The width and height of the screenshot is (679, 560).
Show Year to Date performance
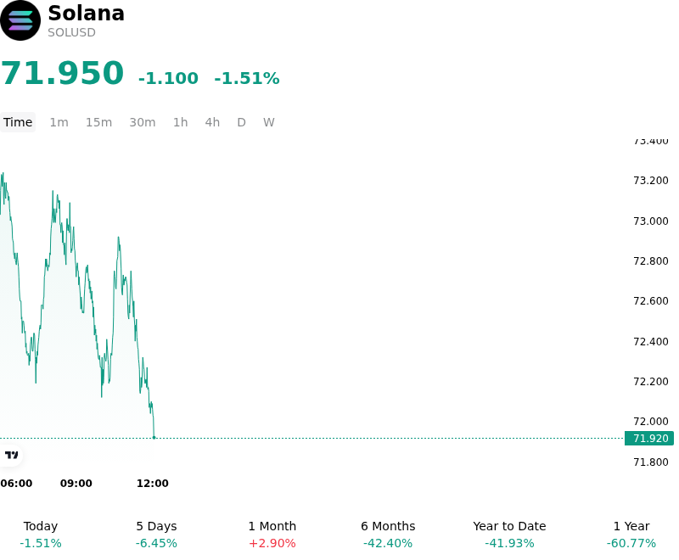coord(509,535)
